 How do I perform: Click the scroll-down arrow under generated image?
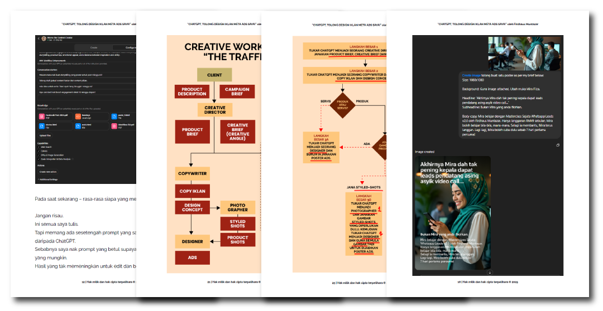490,272
